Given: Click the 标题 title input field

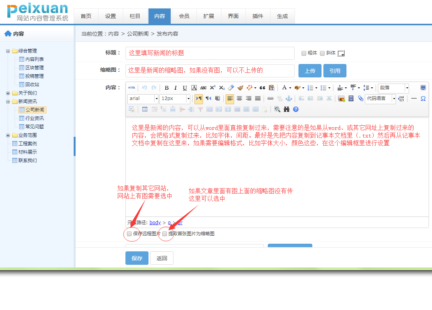Looking at the screenshot, I should pyautogui.click(x=210, y=52).
